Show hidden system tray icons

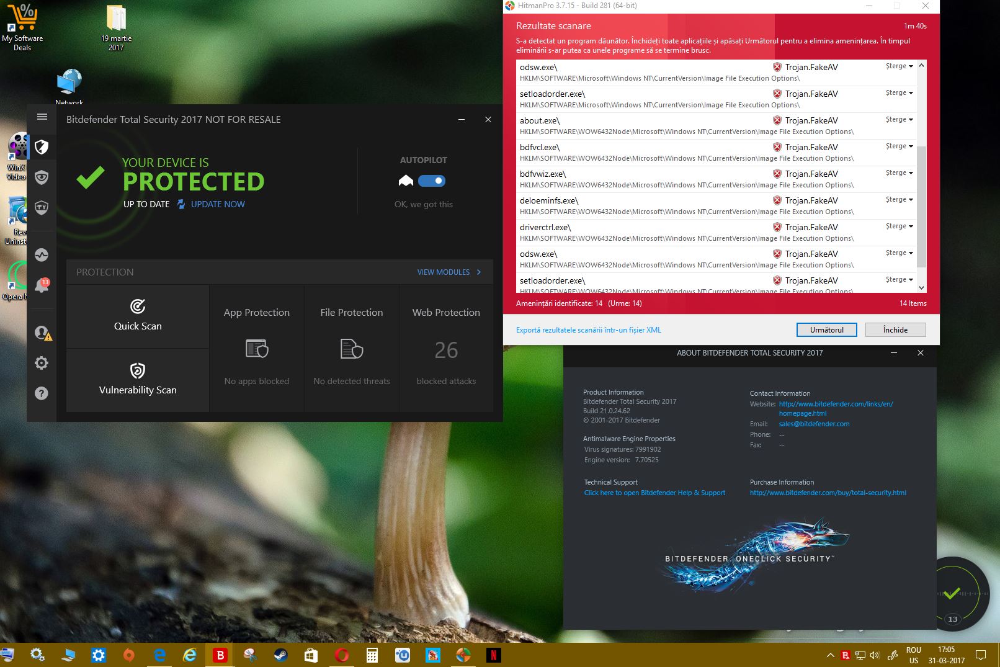[830, 655]
